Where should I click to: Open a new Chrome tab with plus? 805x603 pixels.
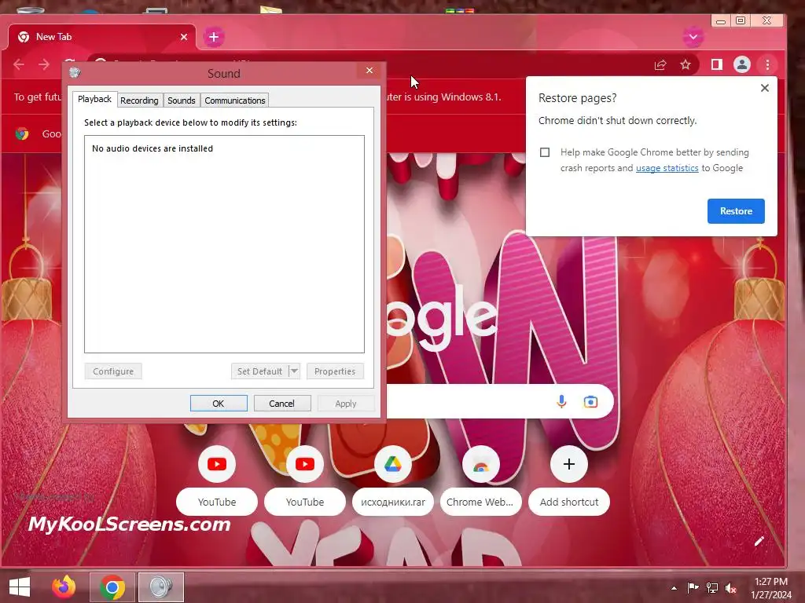tap(214, 37)
